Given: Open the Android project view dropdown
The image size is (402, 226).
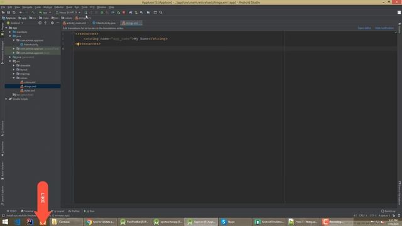Looking at the screenshot, I should point(15,23).
